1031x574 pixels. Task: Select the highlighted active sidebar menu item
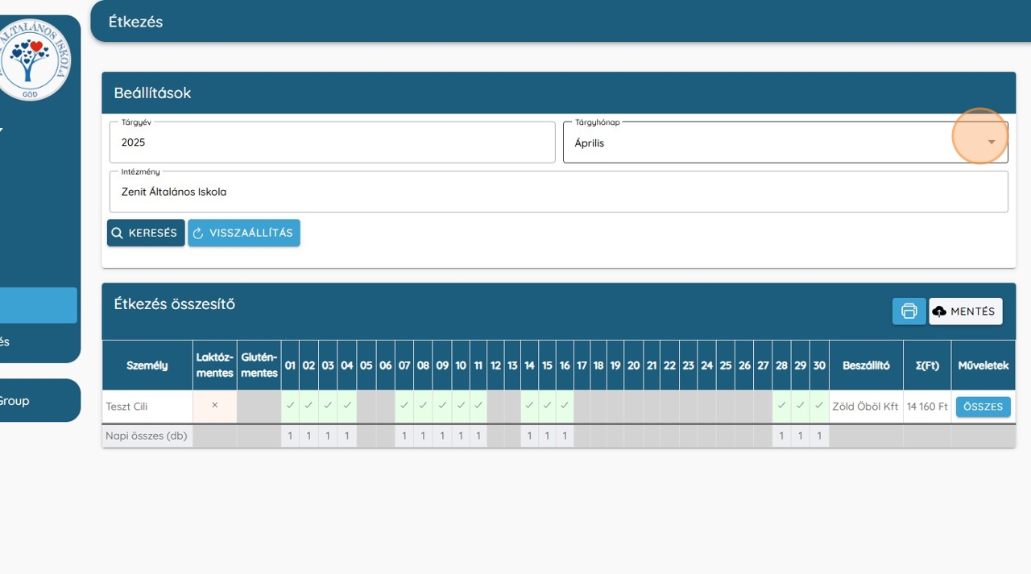[x=39, y=306]
